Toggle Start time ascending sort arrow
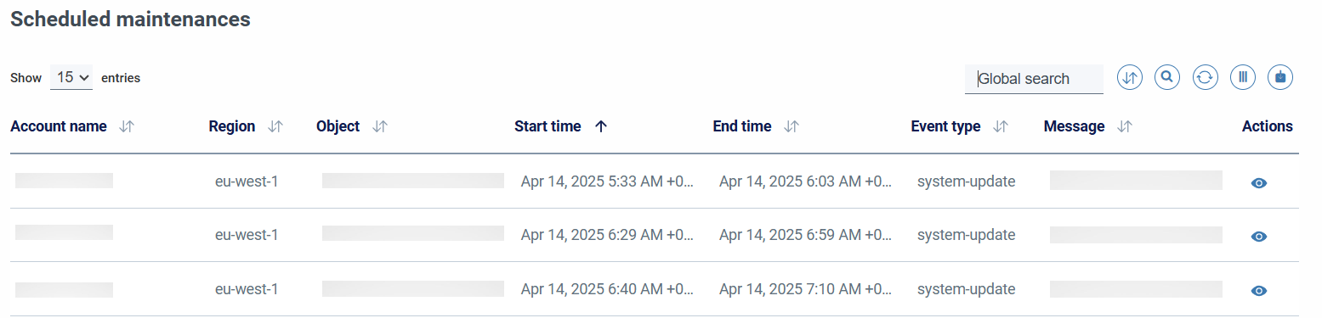This screenshot has height=318, width=1322. (x=601, y=126)
